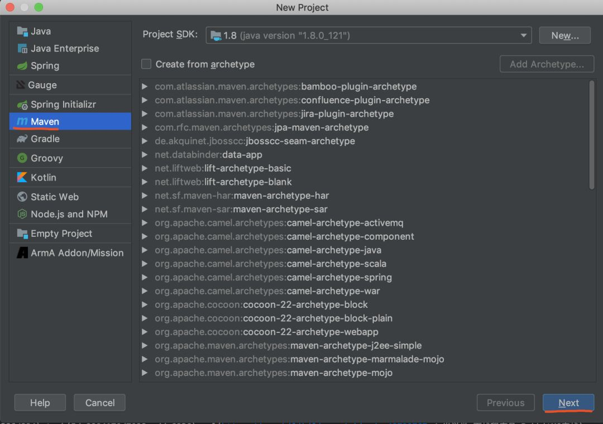Expand bamboo-plugin-archetype entry
This screenshot has width=603, height=424.
click(x=145, y=87)
